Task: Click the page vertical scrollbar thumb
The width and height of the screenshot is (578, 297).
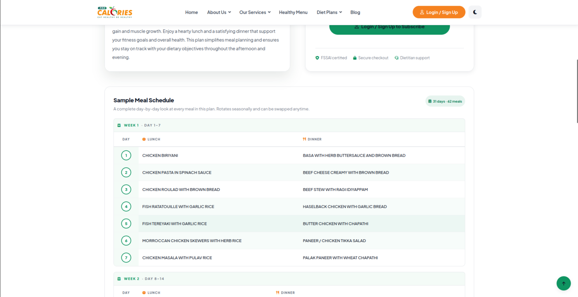Action: click(x=577, y=91)
